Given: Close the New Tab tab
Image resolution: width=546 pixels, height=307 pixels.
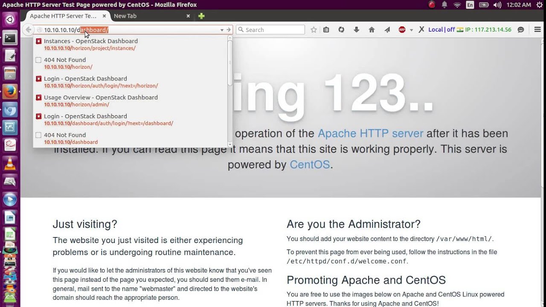Looking at the screenshot, I should point(188,16).
